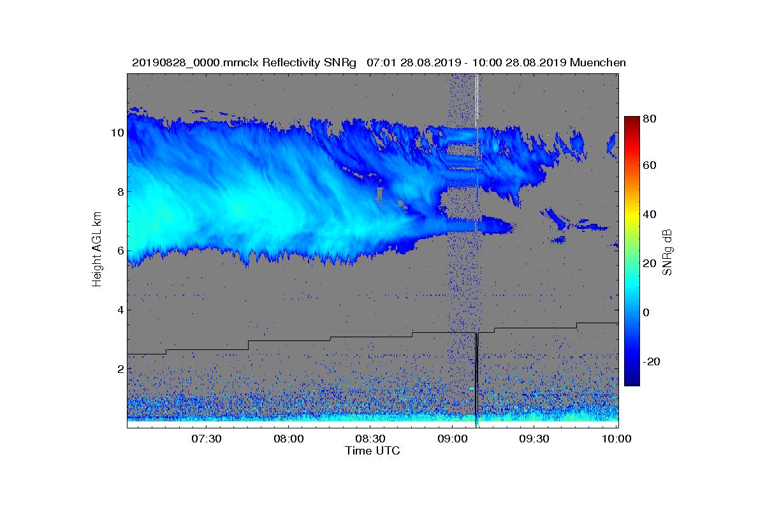Click the dark red top of the colorbar
The height and width of the screenshot is (510, 765).
[632, 121]
